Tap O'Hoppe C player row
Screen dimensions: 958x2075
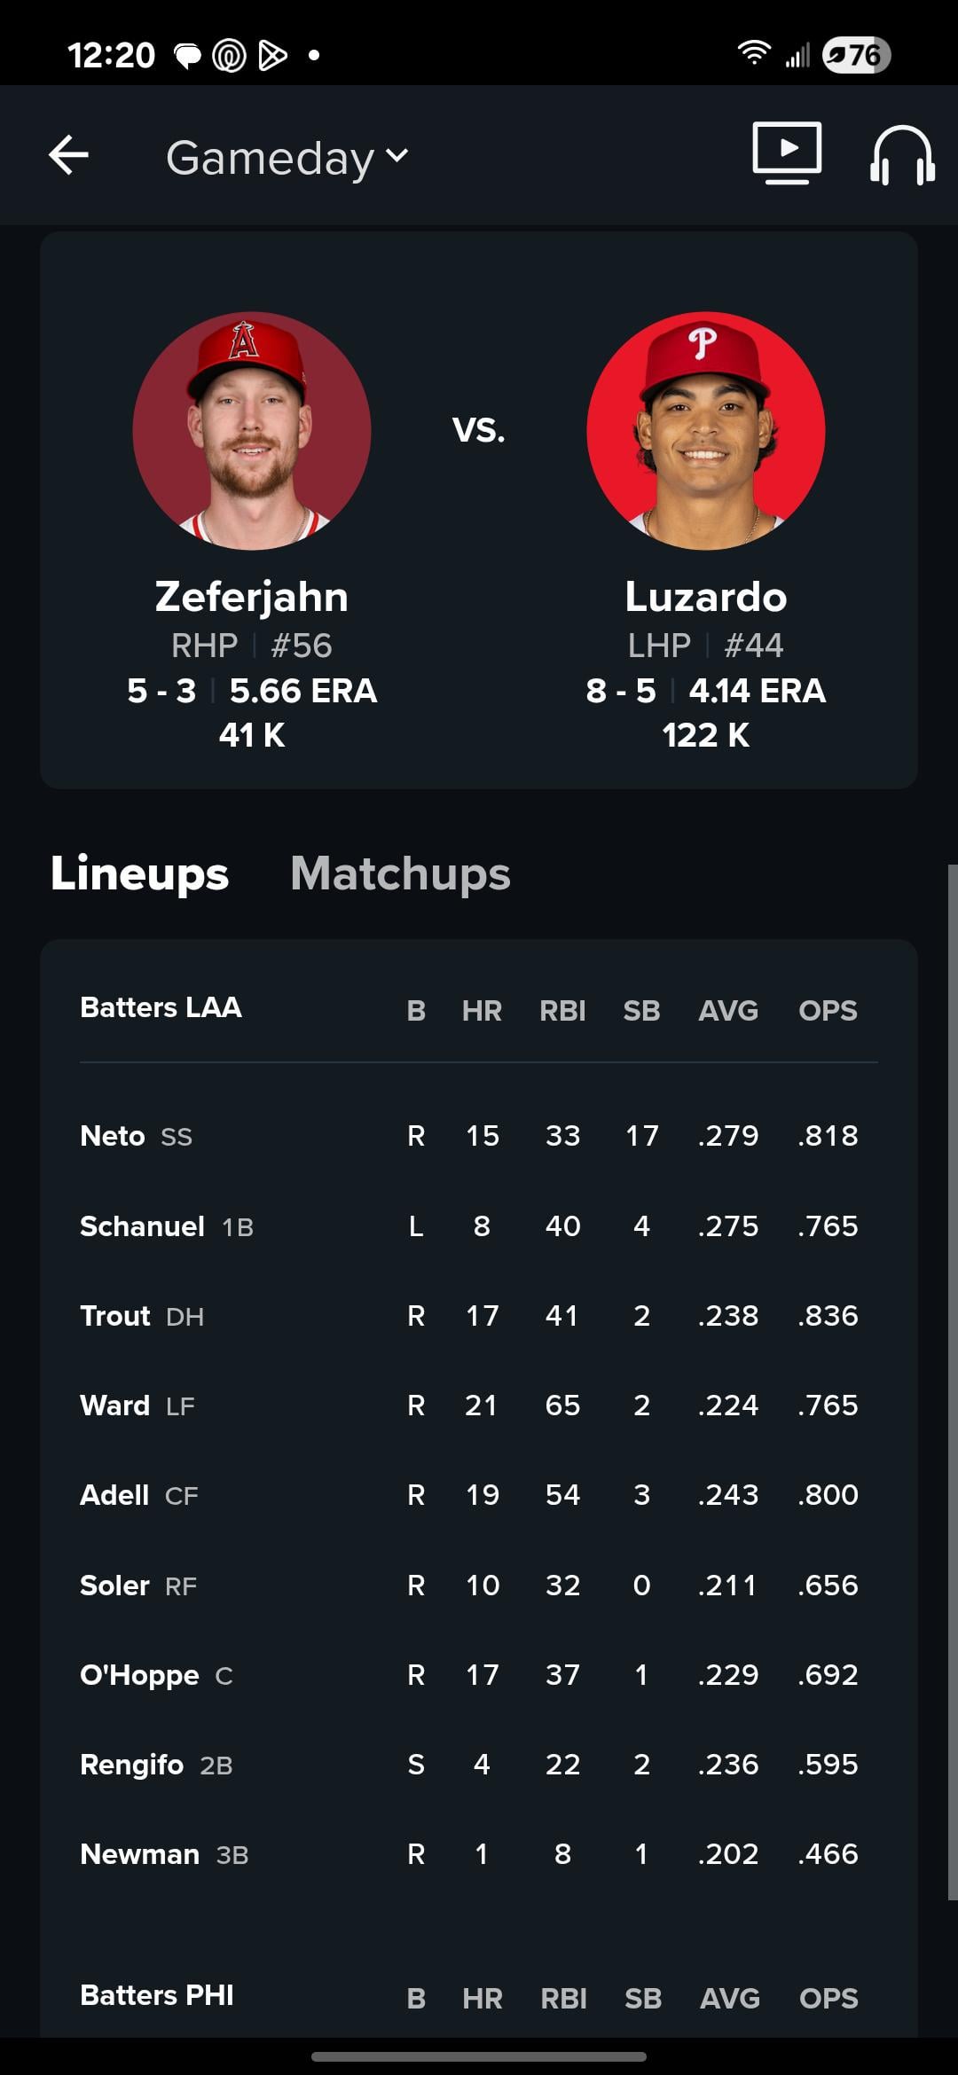[156, 1675]
